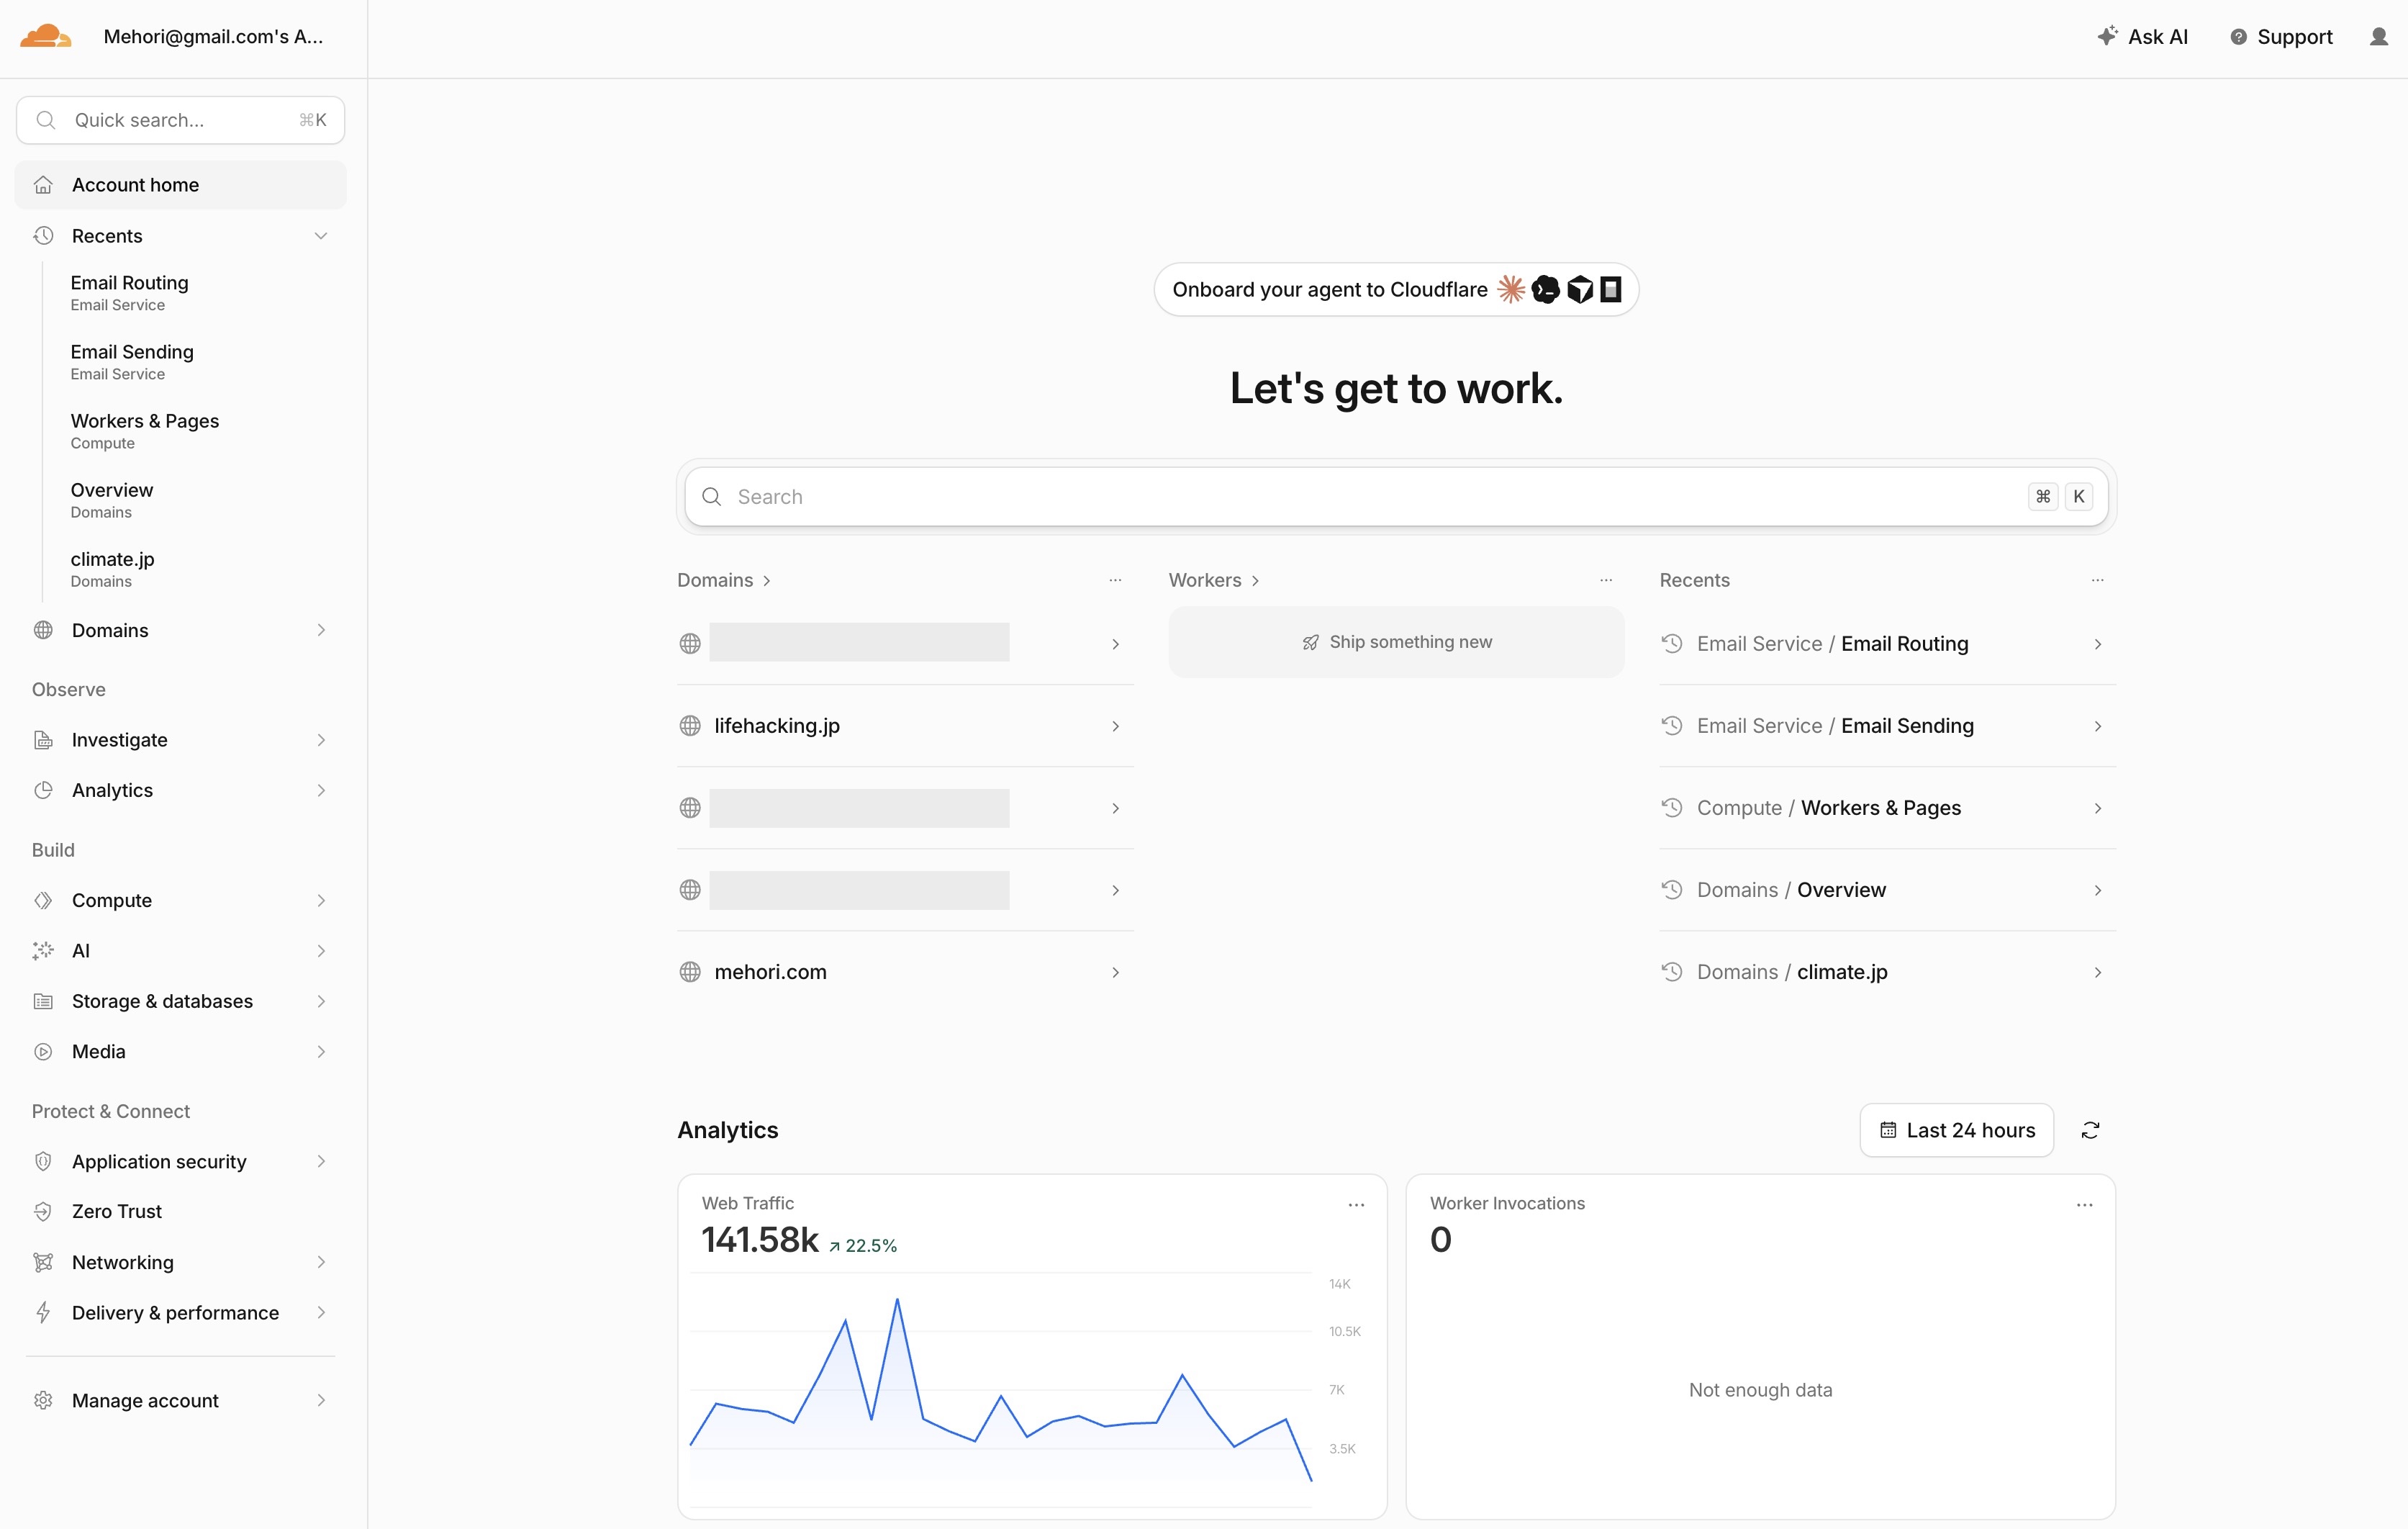Open Email Sending from sidebar recents

pos(132,362)
